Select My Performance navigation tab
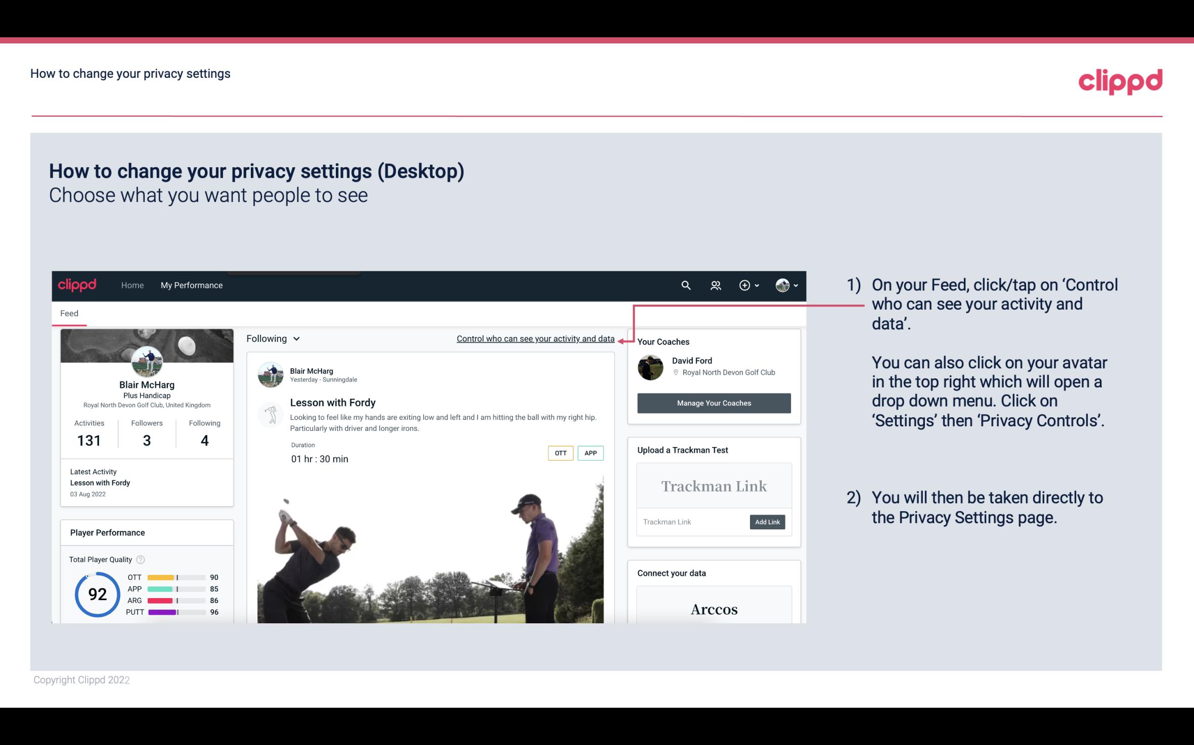The width and height of the screenshot is (1194, 745). [191, 285]
